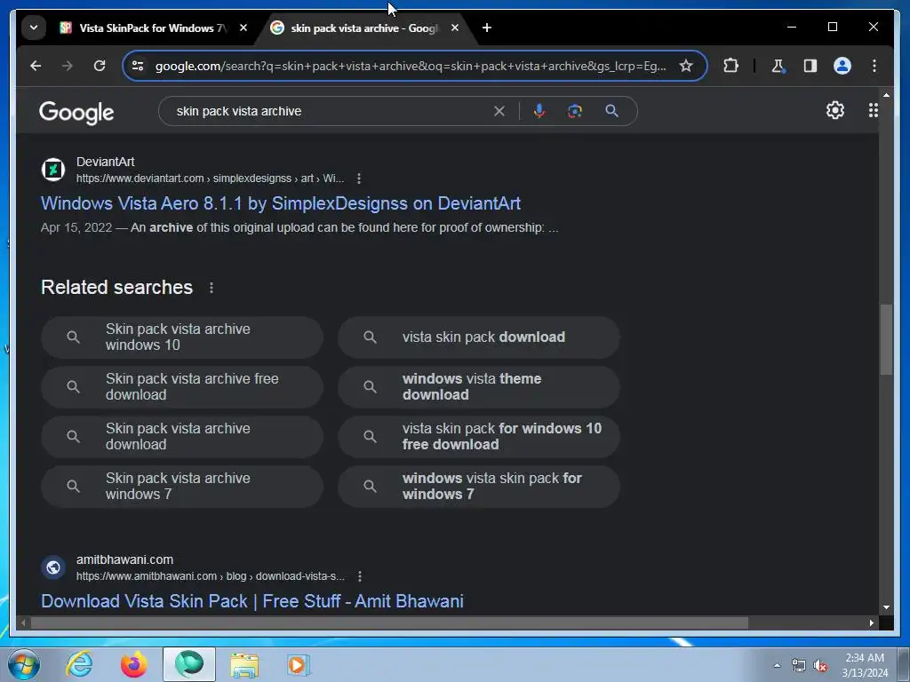The height and width of the screenshot is (682, 910).
Task: Choose windows vista theme download suggestion
Action: (x=479, y=387)
